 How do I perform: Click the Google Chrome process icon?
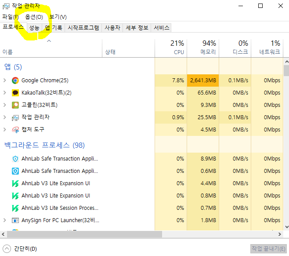(x=15, y=80)
